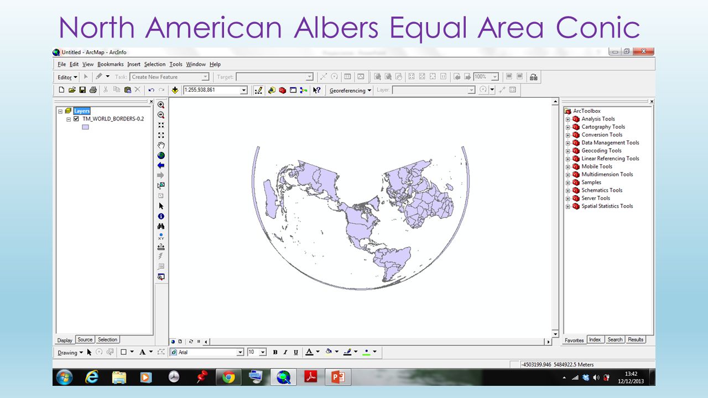Print the map
This screenshot has height=398, width=708.
93,90
